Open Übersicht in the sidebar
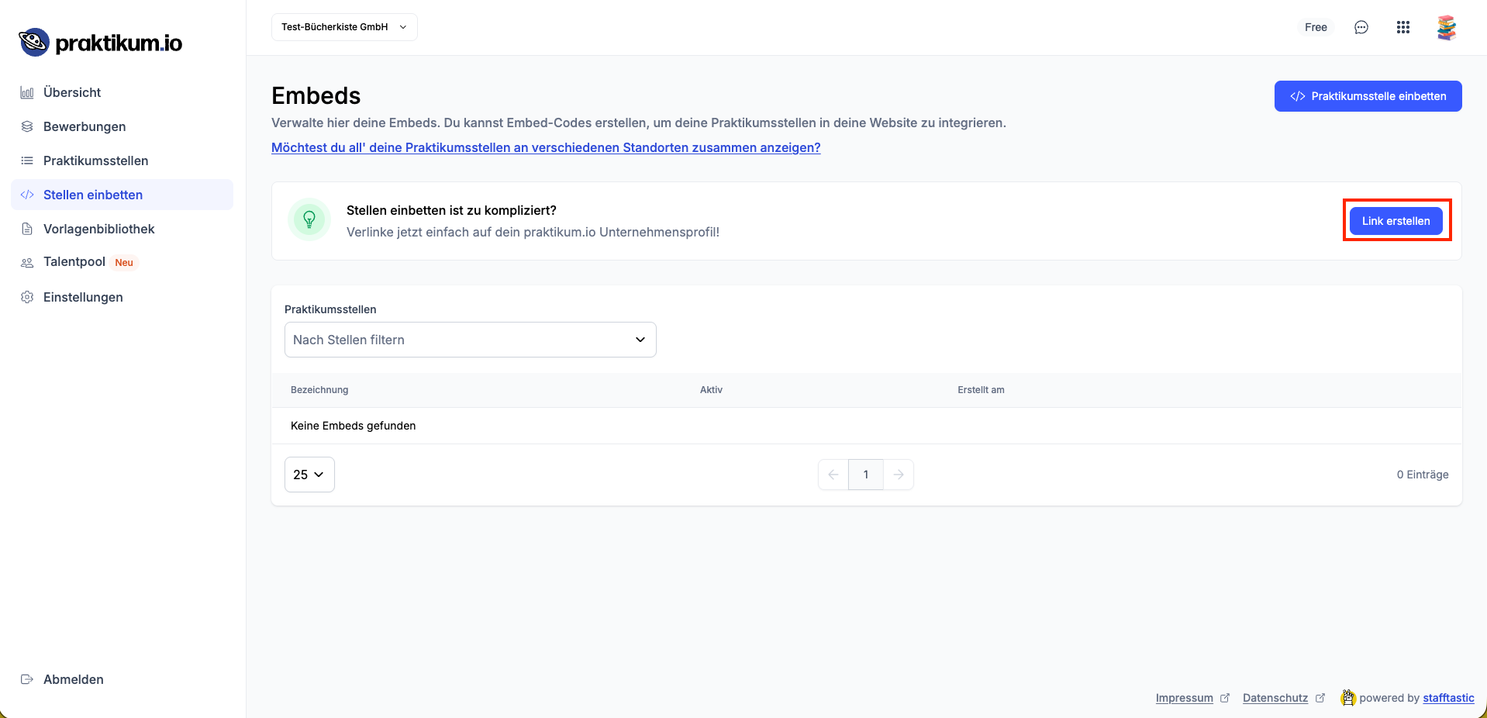 coord(122,92)
